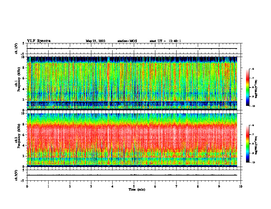This screenshot has height=209, width=271.
Task: Click the time axis tick label "5"
Action: pyautogui.click(x=134, y=186)
